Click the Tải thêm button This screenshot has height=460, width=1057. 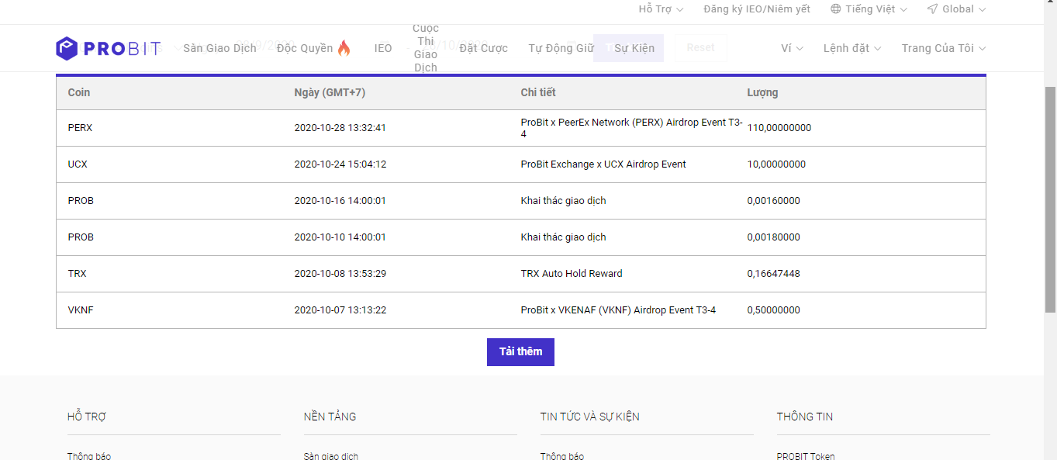point(520,351)
